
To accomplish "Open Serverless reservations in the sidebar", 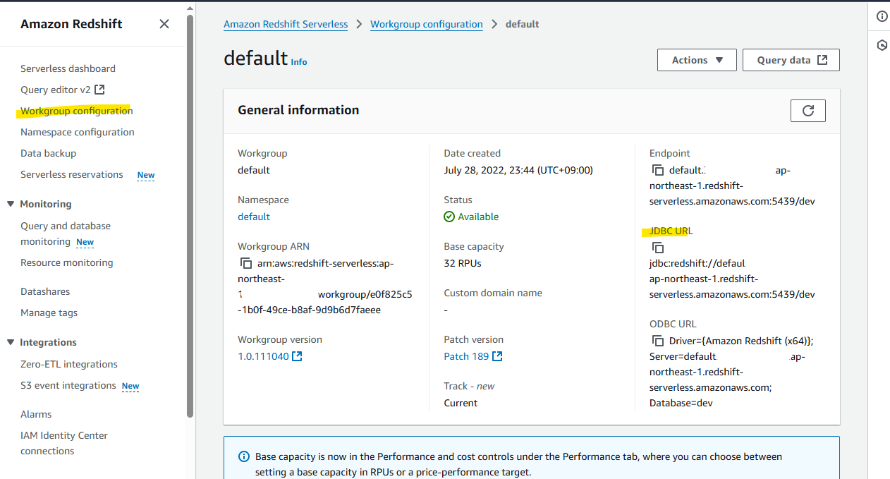I will coord(72,174).
